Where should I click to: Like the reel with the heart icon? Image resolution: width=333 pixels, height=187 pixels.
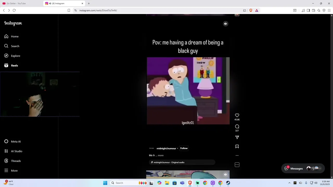click(x=237, y=115)
